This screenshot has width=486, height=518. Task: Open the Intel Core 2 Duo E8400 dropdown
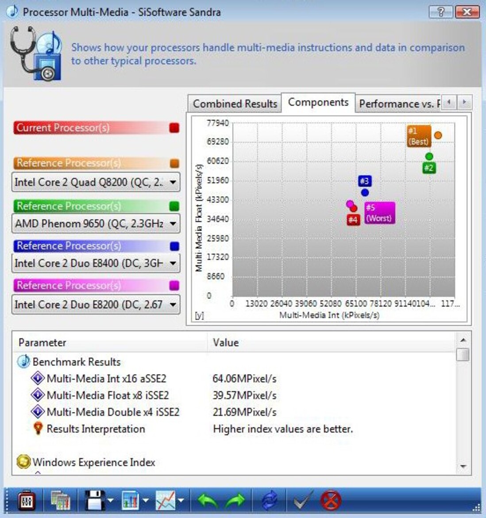tap(96, 263)
